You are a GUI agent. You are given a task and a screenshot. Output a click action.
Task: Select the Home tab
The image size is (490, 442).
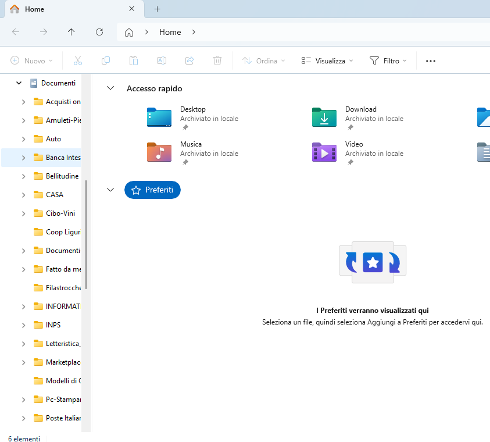click(x=74, y=9)
